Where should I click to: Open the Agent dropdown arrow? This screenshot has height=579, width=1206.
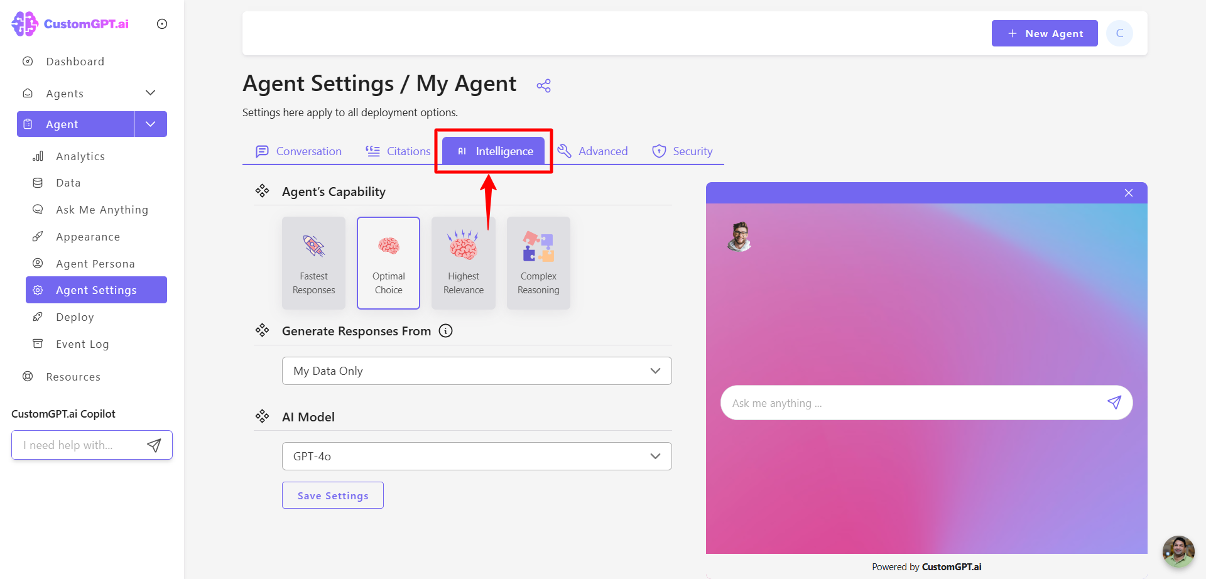click(x=151, y=124)
